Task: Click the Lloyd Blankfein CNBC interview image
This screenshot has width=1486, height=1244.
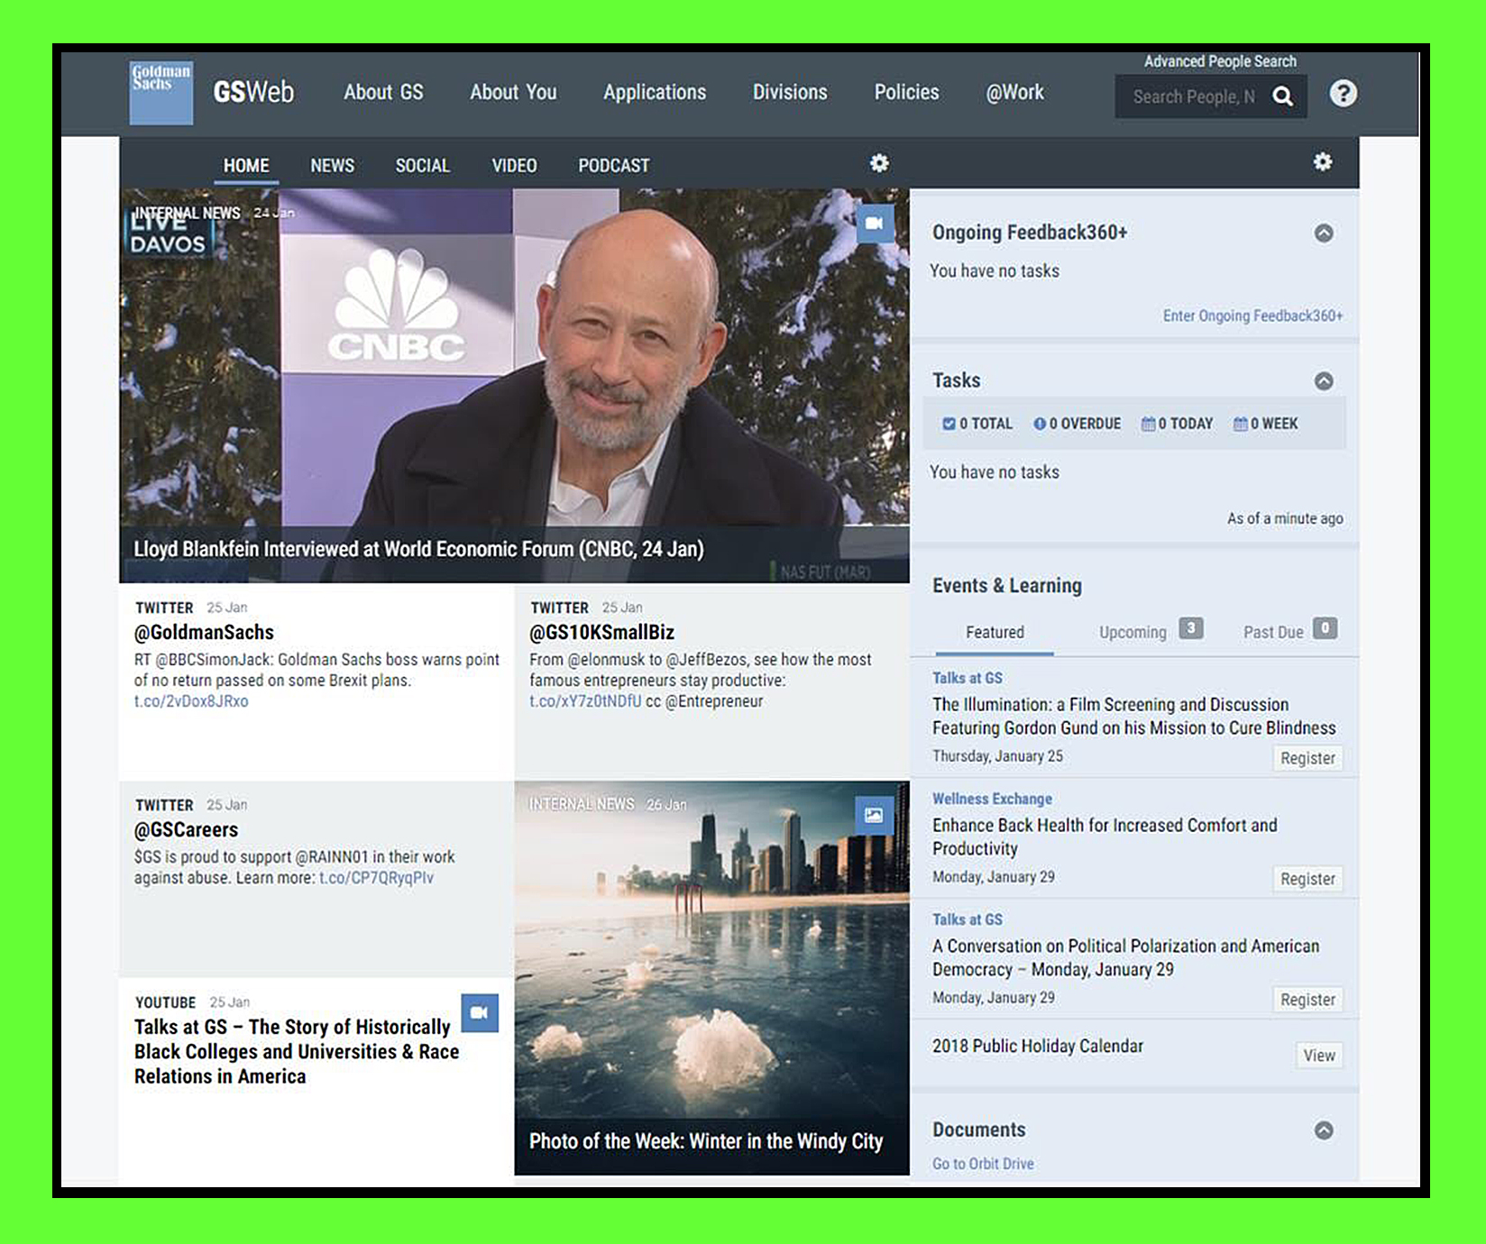Action: 514,386
